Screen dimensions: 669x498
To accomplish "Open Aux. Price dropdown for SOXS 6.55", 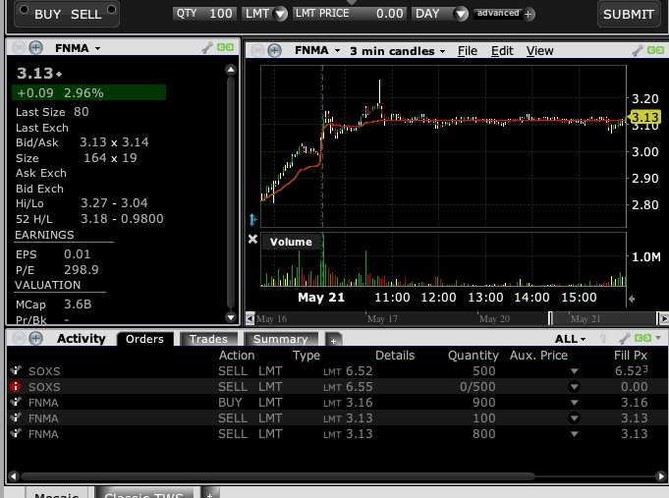I will click(575, 387).
